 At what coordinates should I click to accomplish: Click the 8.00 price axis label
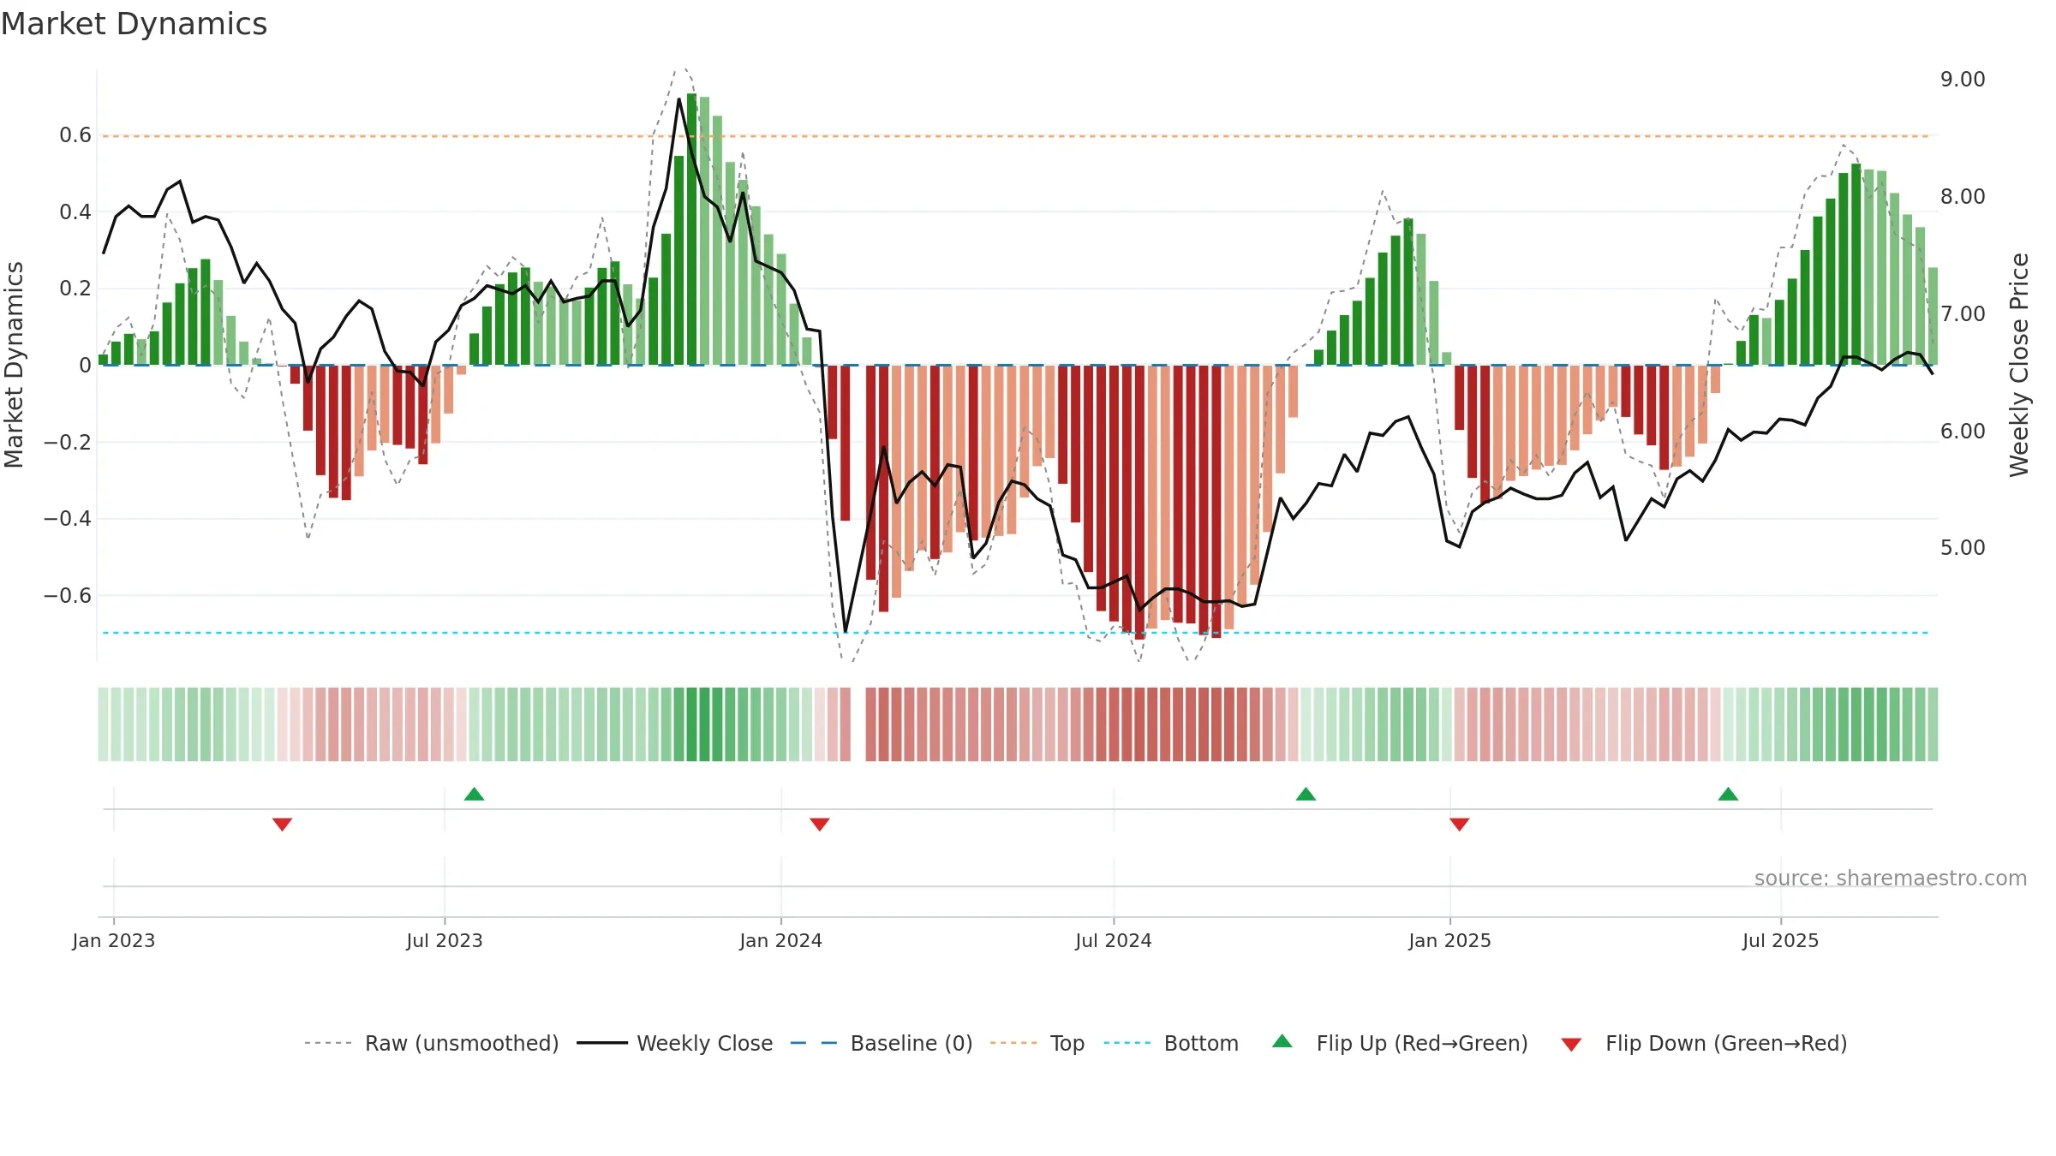tap(1963, 197)
